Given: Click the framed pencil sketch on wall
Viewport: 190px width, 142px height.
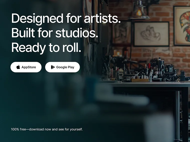Looking at the screenshot, I should pyautogui.click(x=151, y=34).
